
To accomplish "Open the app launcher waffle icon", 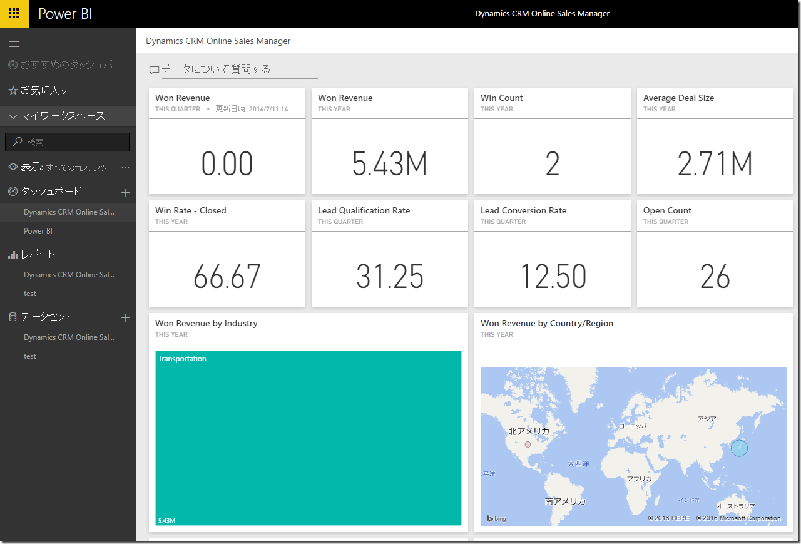I will [x=14, y=13].
